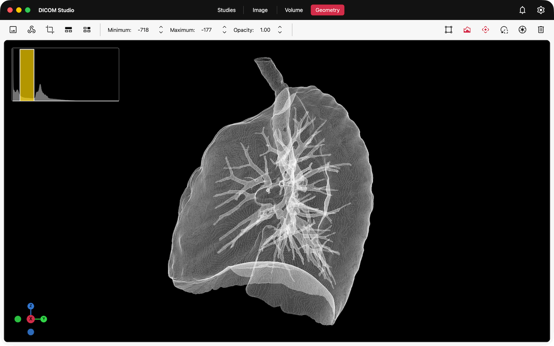554x346 pixels.
Task: Click the blue Z axis handle
Action: 31,306
